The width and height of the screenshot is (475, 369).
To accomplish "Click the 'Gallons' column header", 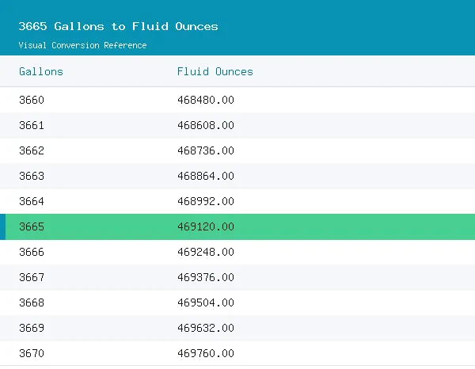I will pyautogui.click(x=41, y=72).
